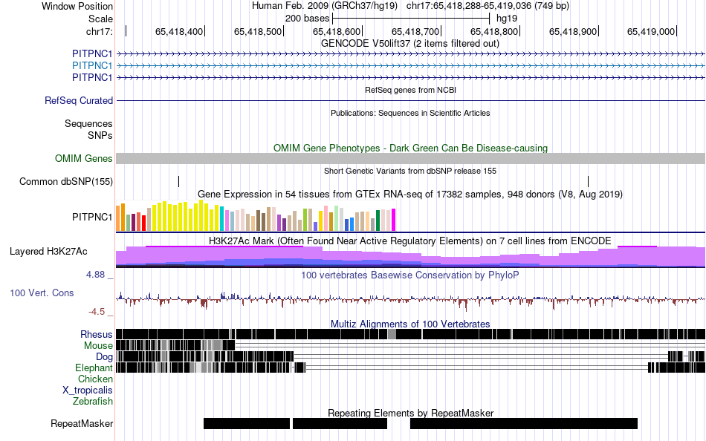Select the X_tropicalis alignment label
Screen dimensions: 706x441
(x=88, y=391)
